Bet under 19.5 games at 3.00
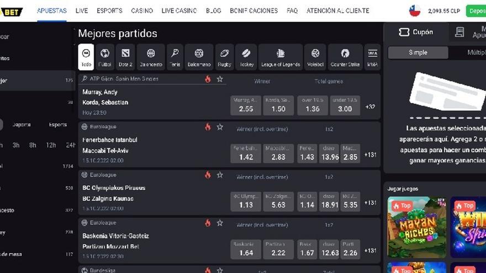Screen dimensions: 486x273 345,105
